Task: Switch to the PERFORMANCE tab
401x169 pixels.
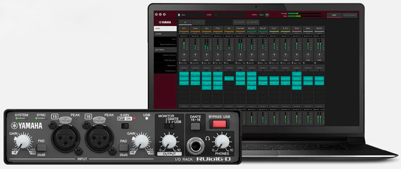Action: (350, 15)
